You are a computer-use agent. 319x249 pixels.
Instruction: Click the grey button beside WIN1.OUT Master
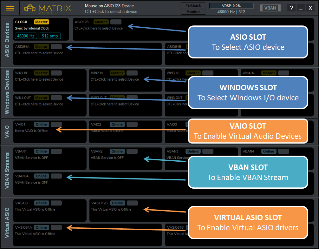[x=56, y=98]
